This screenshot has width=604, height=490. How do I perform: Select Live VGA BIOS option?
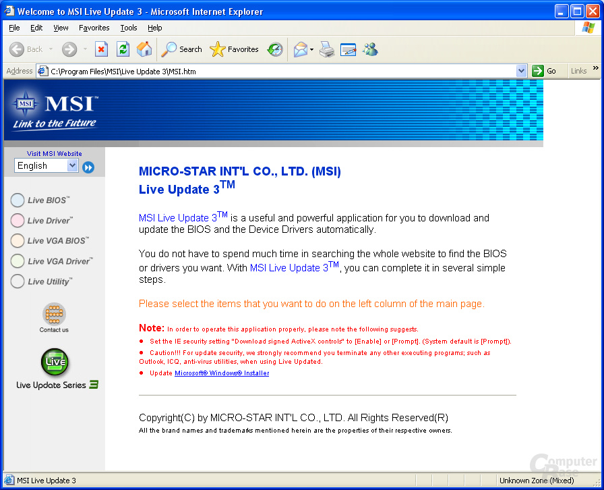(50, 240)
